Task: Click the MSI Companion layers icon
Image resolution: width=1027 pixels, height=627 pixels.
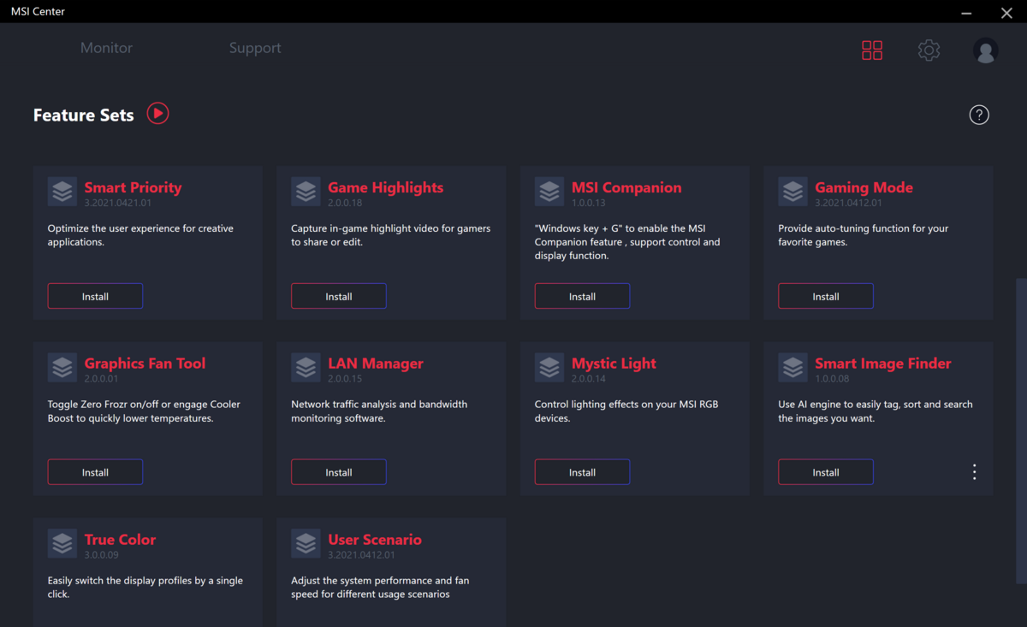Action: [x=549, y=192]
